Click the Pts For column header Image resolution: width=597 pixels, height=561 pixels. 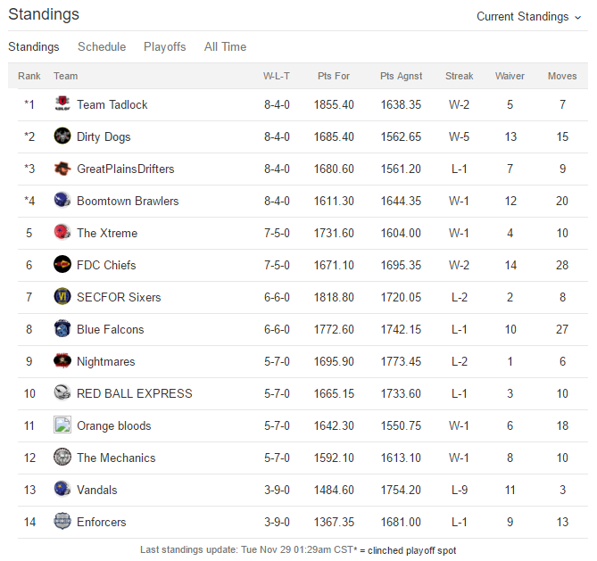pos(334,76)
